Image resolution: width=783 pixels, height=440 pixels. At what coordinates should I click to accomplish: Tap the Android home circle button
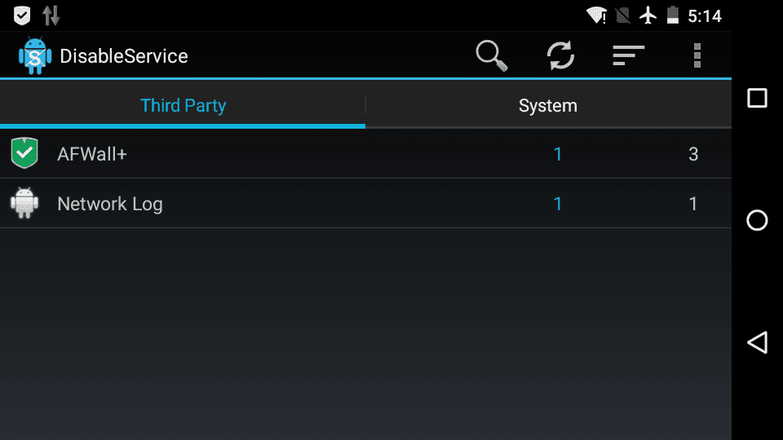point(757,220)
